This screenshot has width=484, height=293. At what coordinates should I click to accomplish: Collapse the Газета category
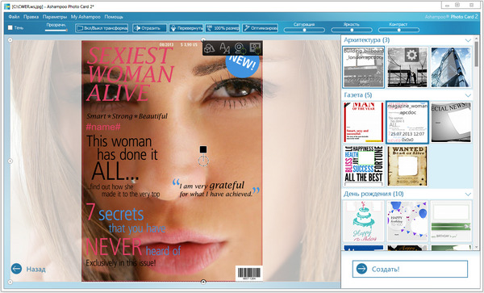(x=468, y=95)
